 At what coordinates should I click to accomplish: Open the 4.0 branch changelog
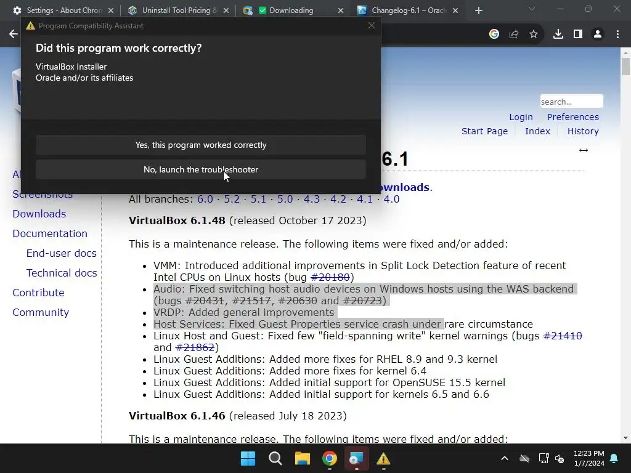[391, 199]
